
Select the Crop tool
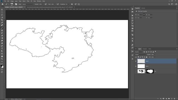click(x=2, y=20)
